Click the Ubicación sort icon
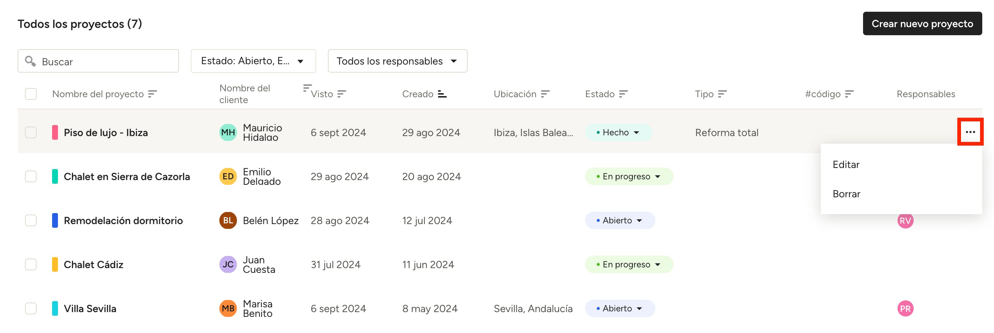Screen dimensions: 994x333 click(545, 94)
